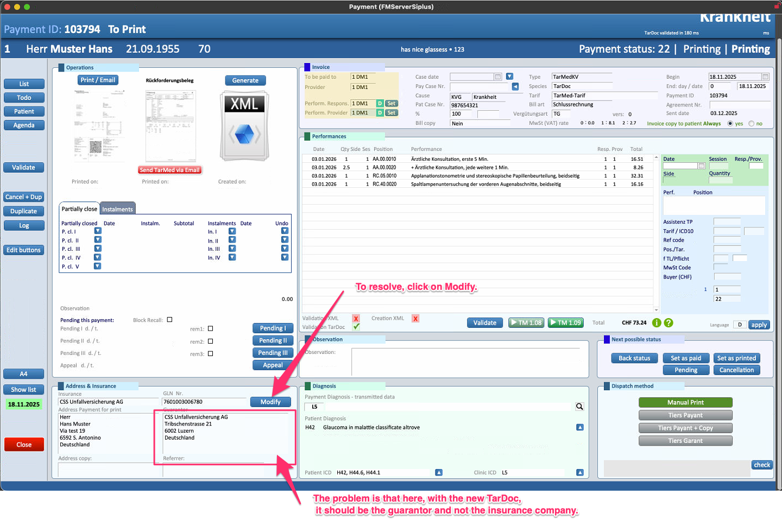Click the Generate button
782x520 pixels.
pyautogui.click(x=245, y=80)
